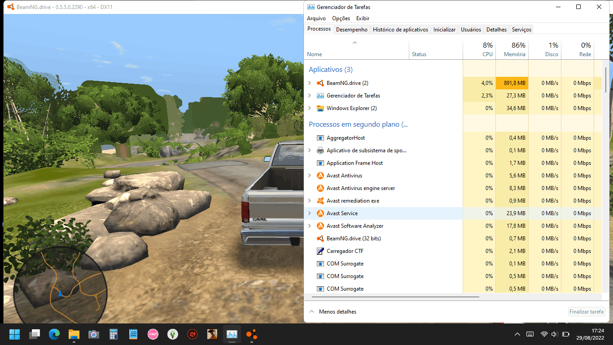Switch to the Inicializar tab
Screen dimensions: 613x345
(x=444, y=30)
